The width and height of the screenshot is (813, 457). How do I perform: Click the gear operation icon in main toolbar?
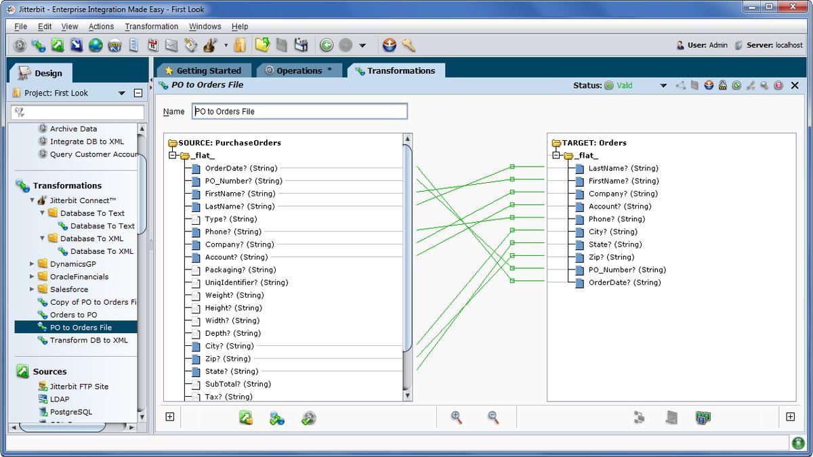click(x=20, y=45)
